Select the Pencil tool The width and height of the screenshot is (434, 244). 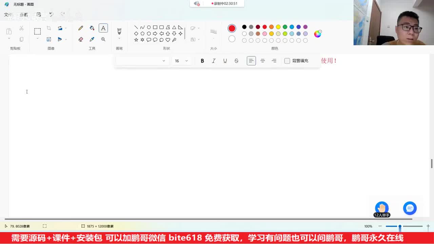click(81, 28)
